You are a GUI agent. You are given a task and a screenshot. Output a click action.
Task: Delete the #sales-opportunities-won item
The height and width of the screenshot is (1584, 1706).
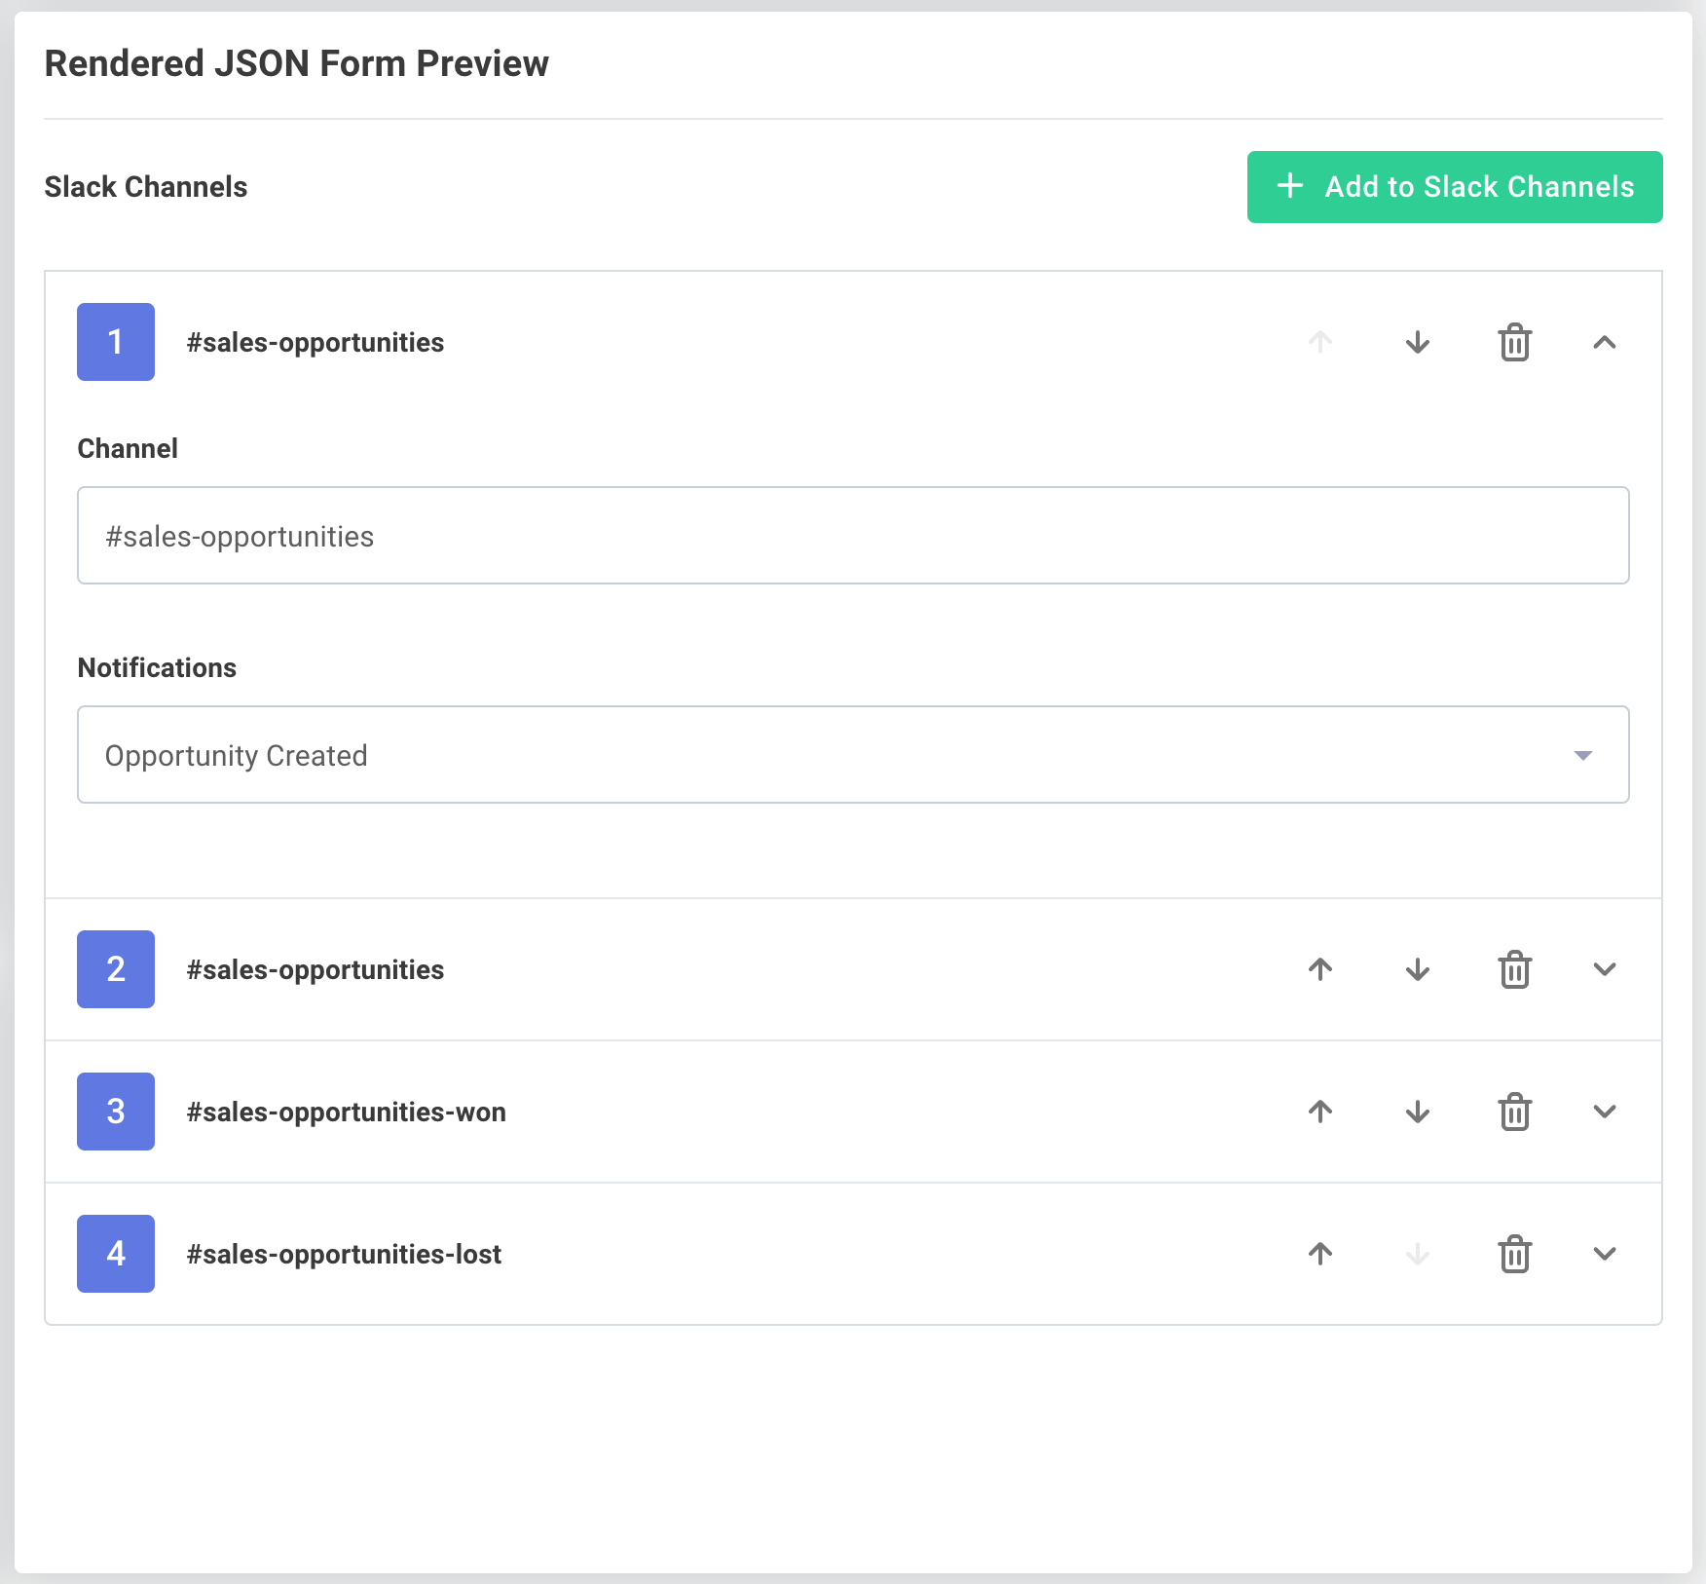[1515, 1112]
